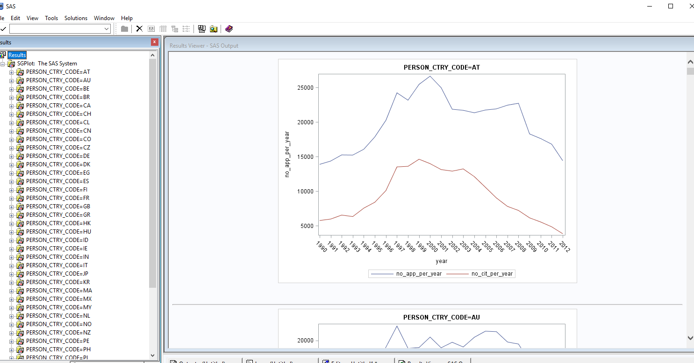The image size is (694, 363).
Task: Open the Tools menu
Action: point(51,18)
